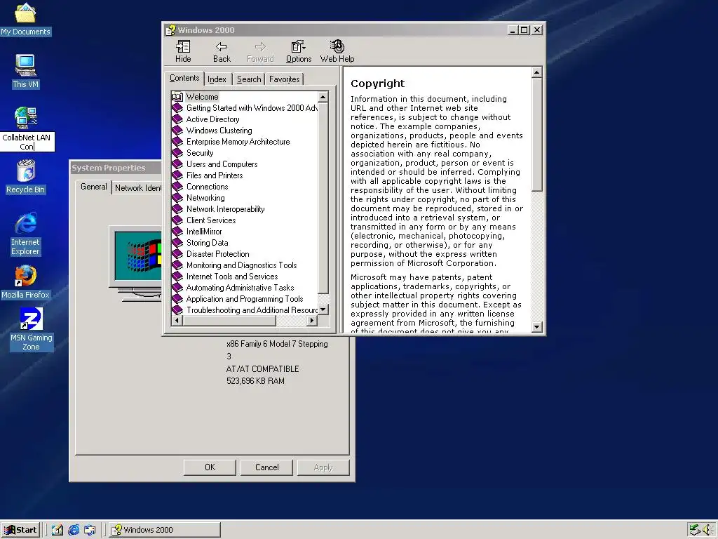Image resolution: width=718 pixels, height=539 pixels.
Task: Click the book icon beside Disaster Protection
Action: (x=177, y=254)
